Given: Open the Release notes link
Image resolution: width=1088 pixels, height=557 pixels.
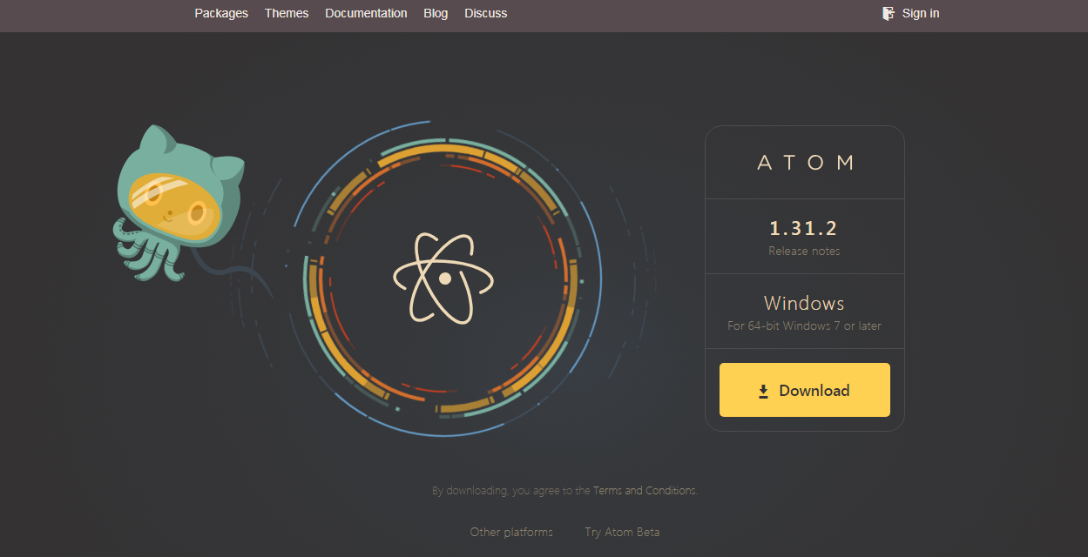Looking at the screenshot, I should (x=804, y=251).
